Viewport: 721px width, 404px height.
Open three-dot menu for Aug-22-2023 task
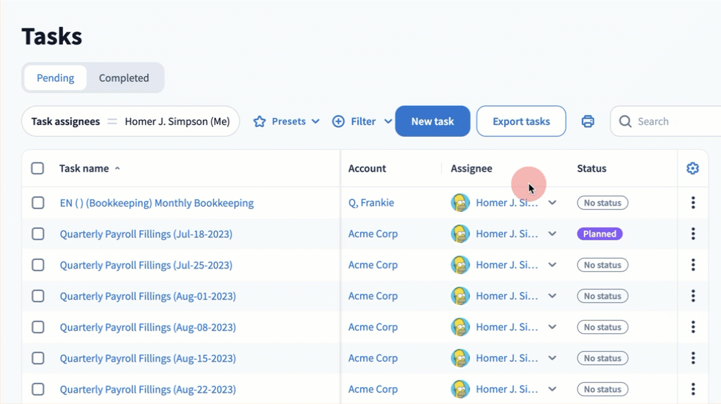tap(693, 389)
